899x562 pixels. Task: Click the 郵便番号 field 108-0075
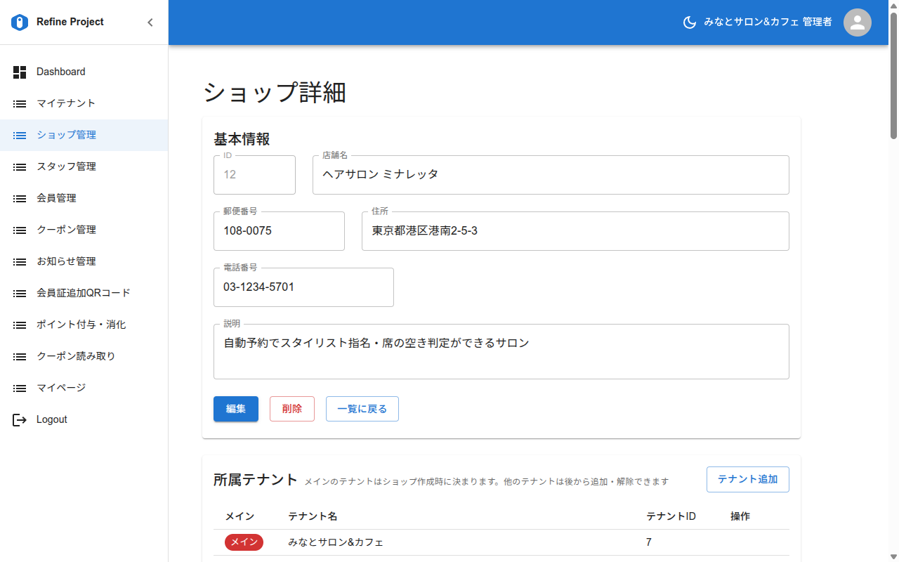coord(279,230)
